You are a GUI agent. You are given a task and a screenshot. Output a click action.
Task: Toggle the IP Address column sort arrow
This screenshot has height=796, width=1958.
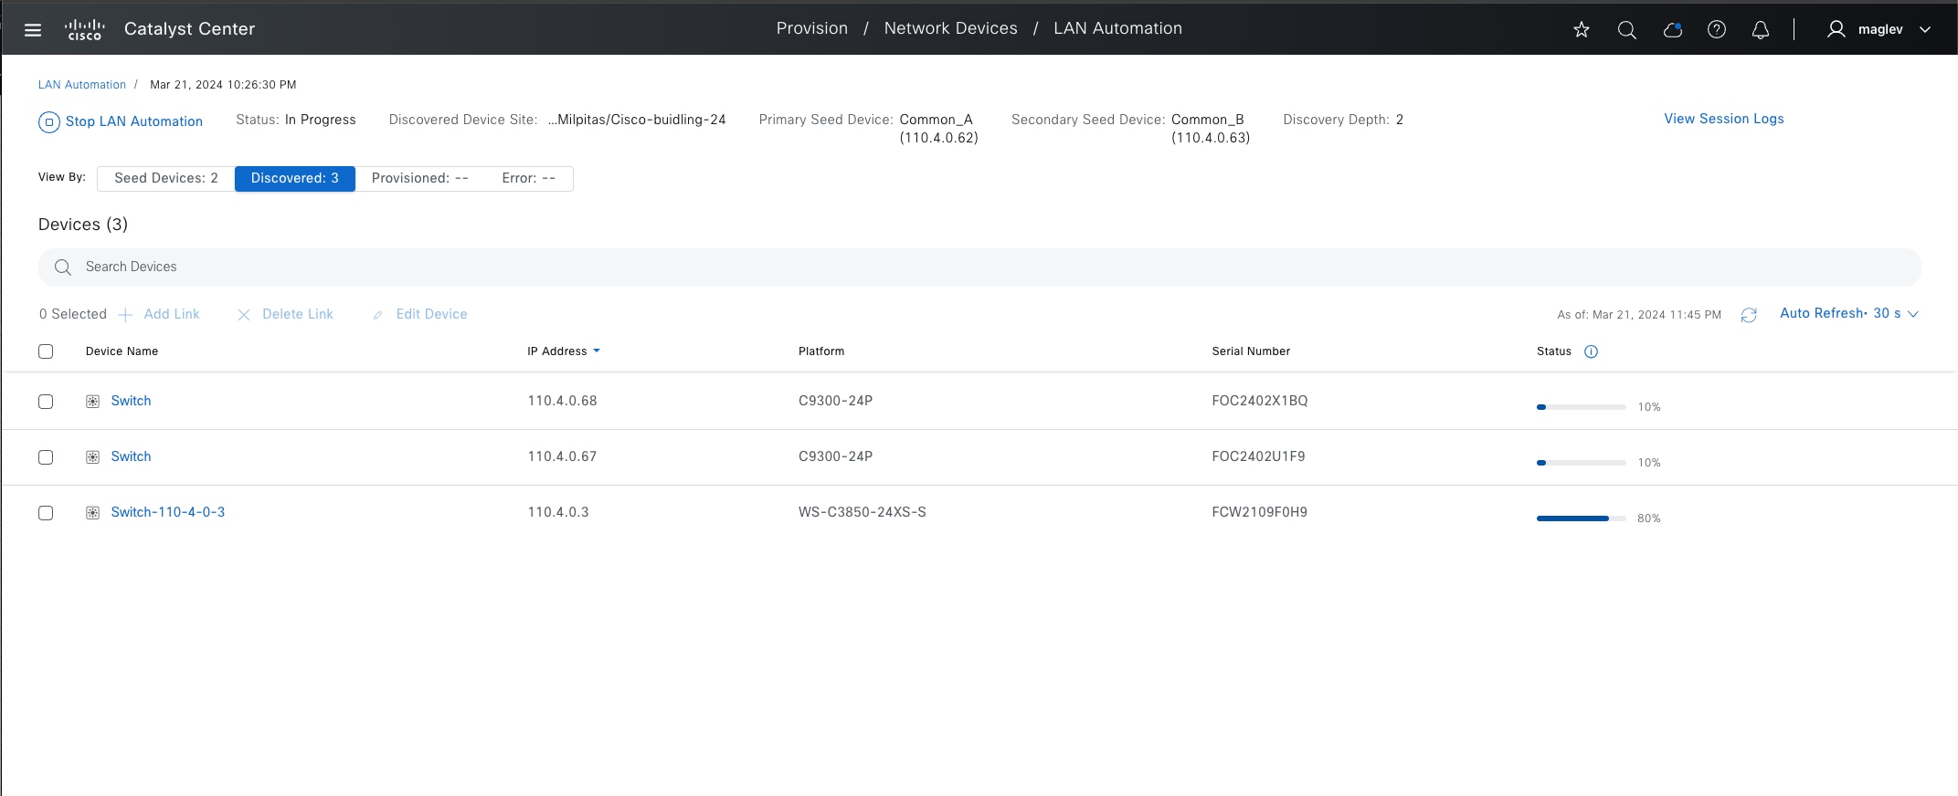[597, 351]
